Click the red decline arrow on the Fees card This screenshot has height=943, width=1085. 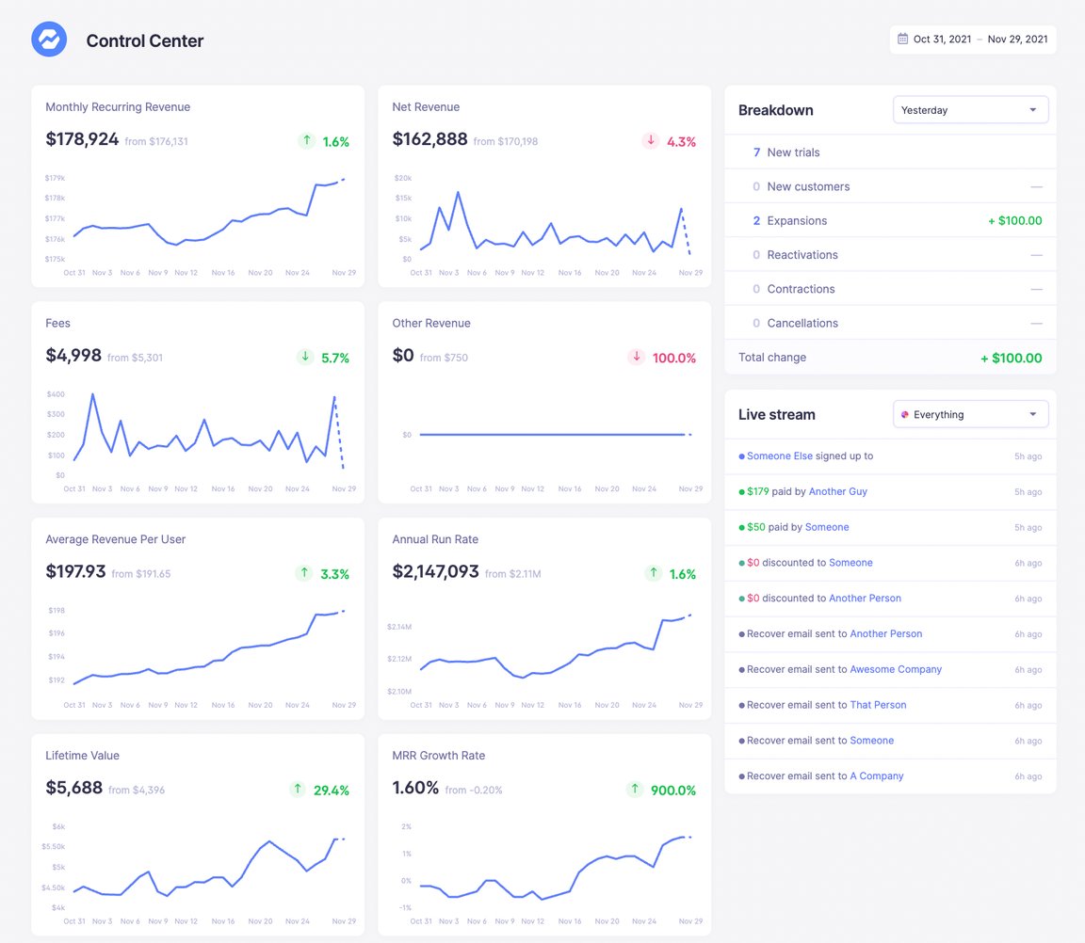click(304, 357)
